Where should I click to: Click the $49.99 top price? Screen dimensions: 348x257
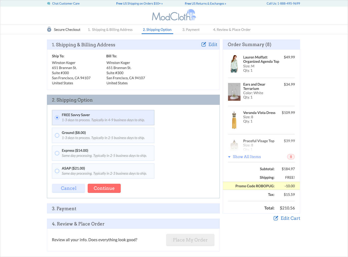point(289,57)
